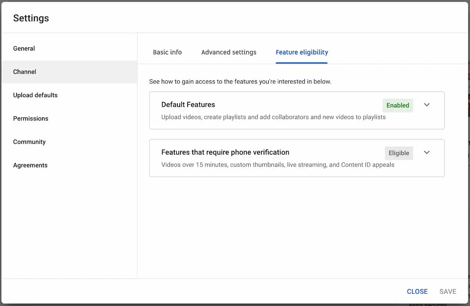The image size is (470, 306).
Task: Open the Agreements section
Action: point(30,165)
